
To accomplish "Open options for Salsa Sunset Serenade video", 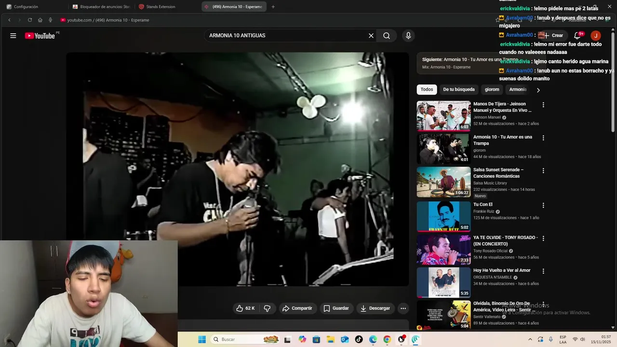I will [543, 171].
